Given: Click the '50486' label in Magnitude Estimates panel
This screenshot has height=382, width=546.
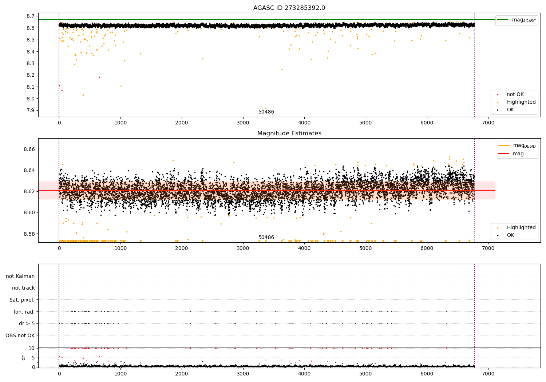Looking at the screenshot, I should pos(266,238).
